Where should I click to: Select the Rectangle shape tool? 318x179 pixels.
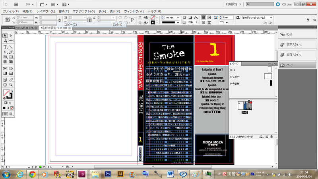point(11,57)
